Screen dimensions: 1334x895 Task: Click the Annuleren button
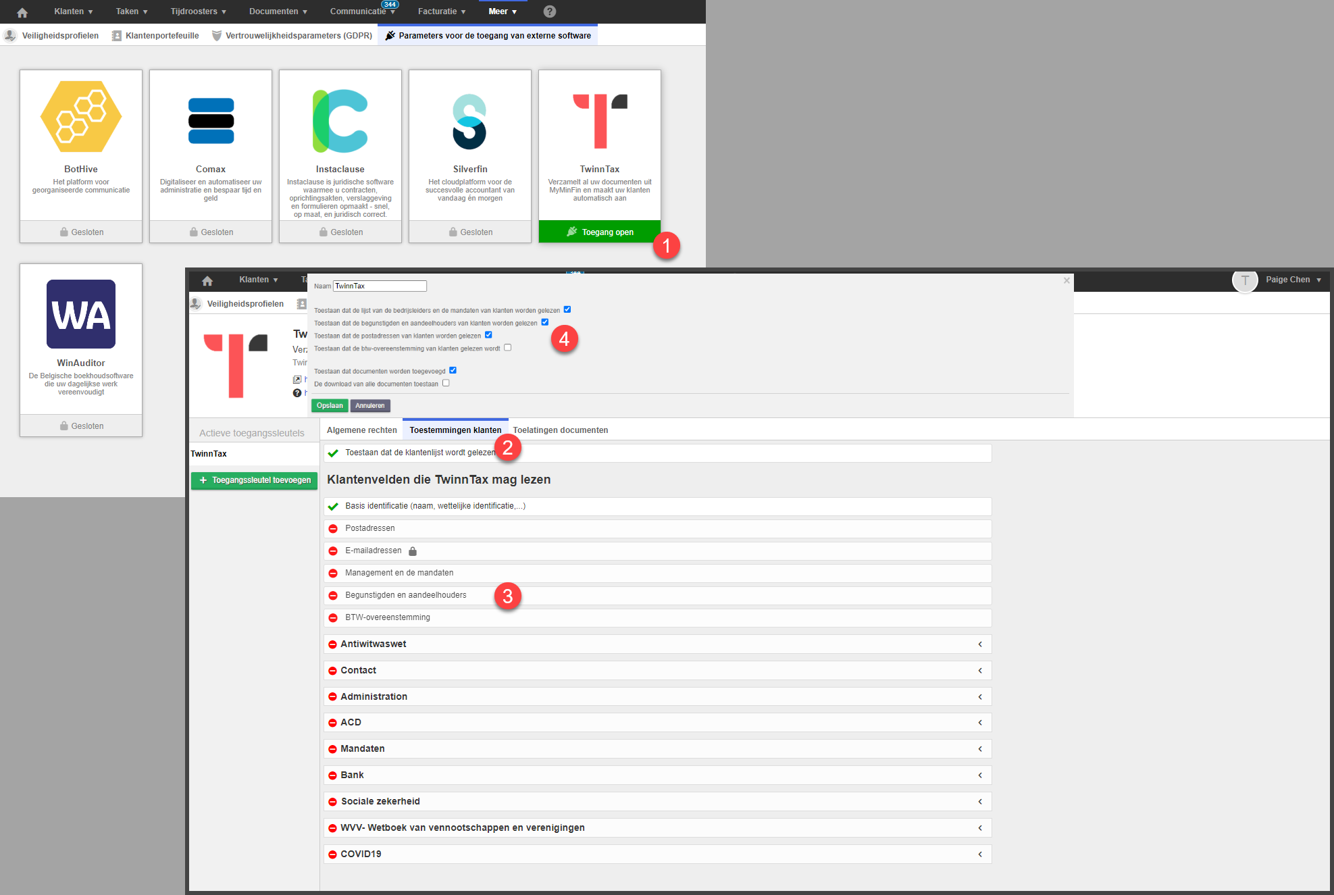coord(370,405)
